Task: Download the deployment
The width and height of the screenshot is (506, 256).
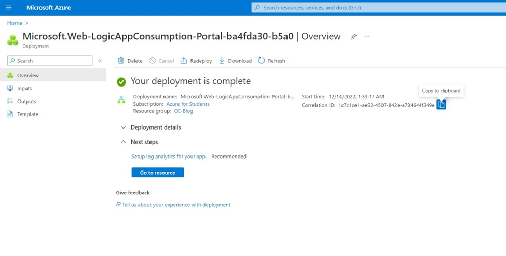Action: click(235, 61)
